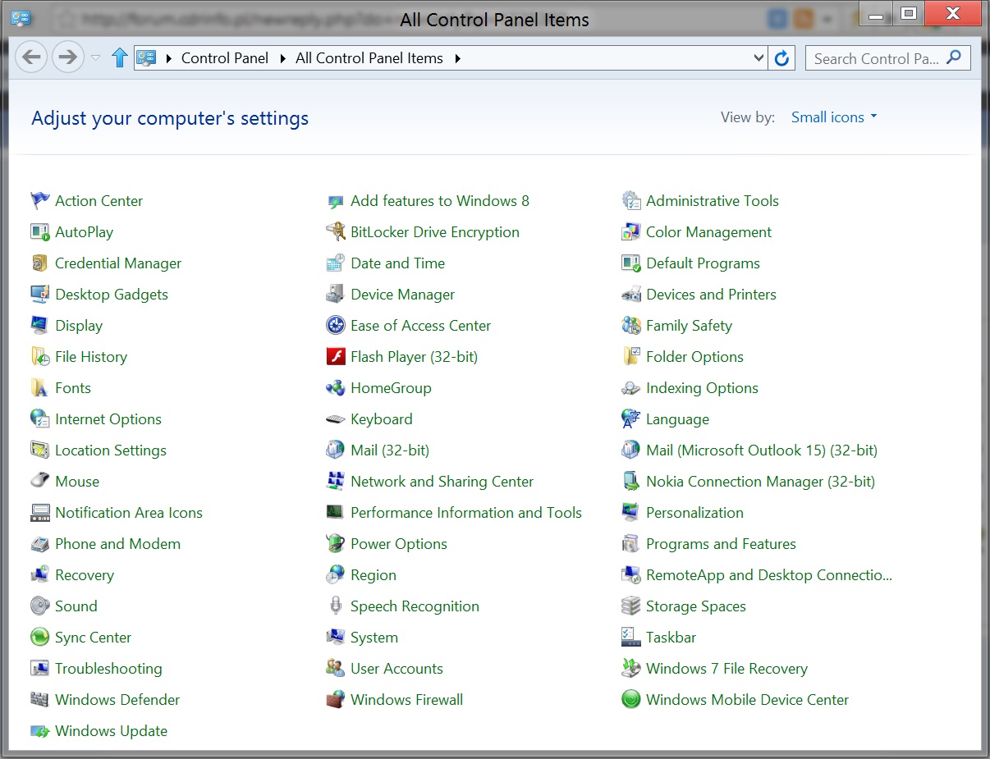Click the Windows Defender wall icon
The image size is (990, 759).
(39, 699)
